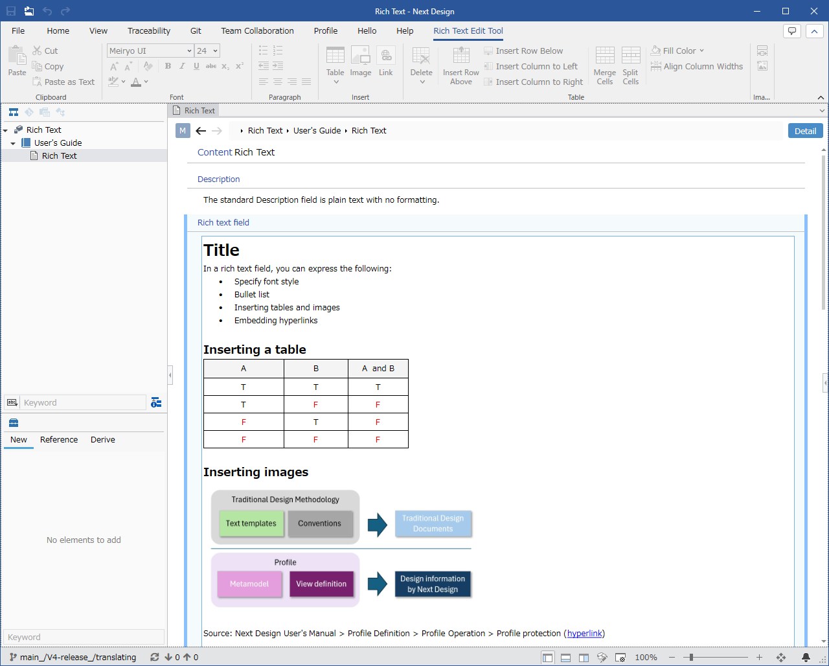The width and height of the screenshot is (829, 666).
Task: Toggle align right paragraph
Action: click(x=292, y=82)
